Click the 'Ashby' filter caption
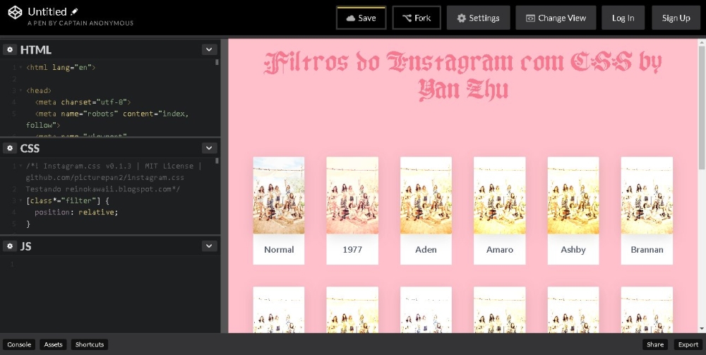This screenshot has width=706, height=355. tap(573, 250)
